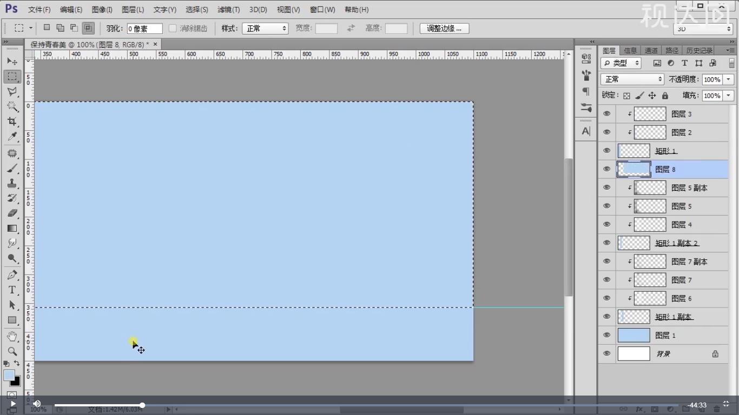Screen dimensions: 739x415
Task: Toggle the anti-alias checkbox
Action: 173,28
